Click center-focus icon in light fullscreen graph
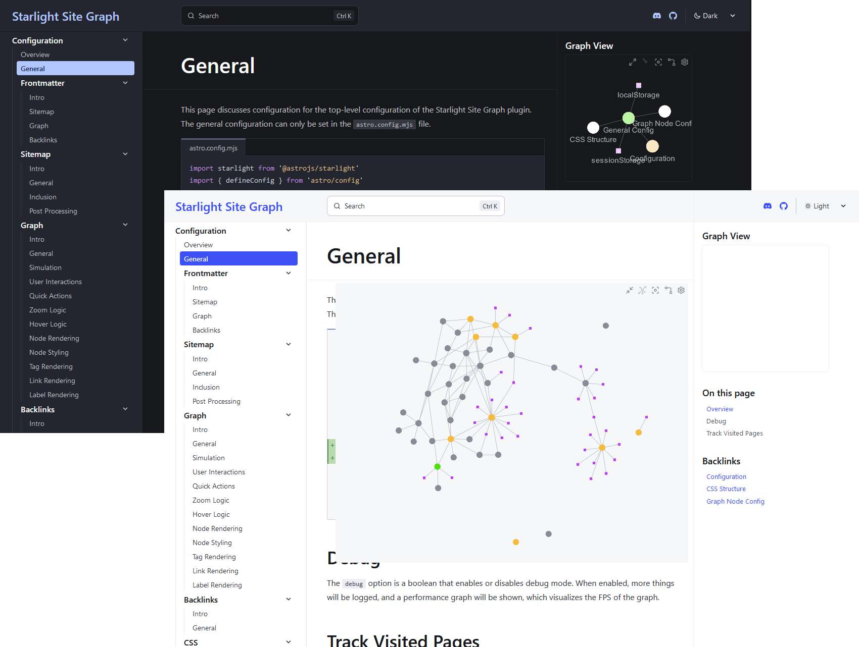Image resolution: width=859 pixels, height=647 pixels. [655, 290]
